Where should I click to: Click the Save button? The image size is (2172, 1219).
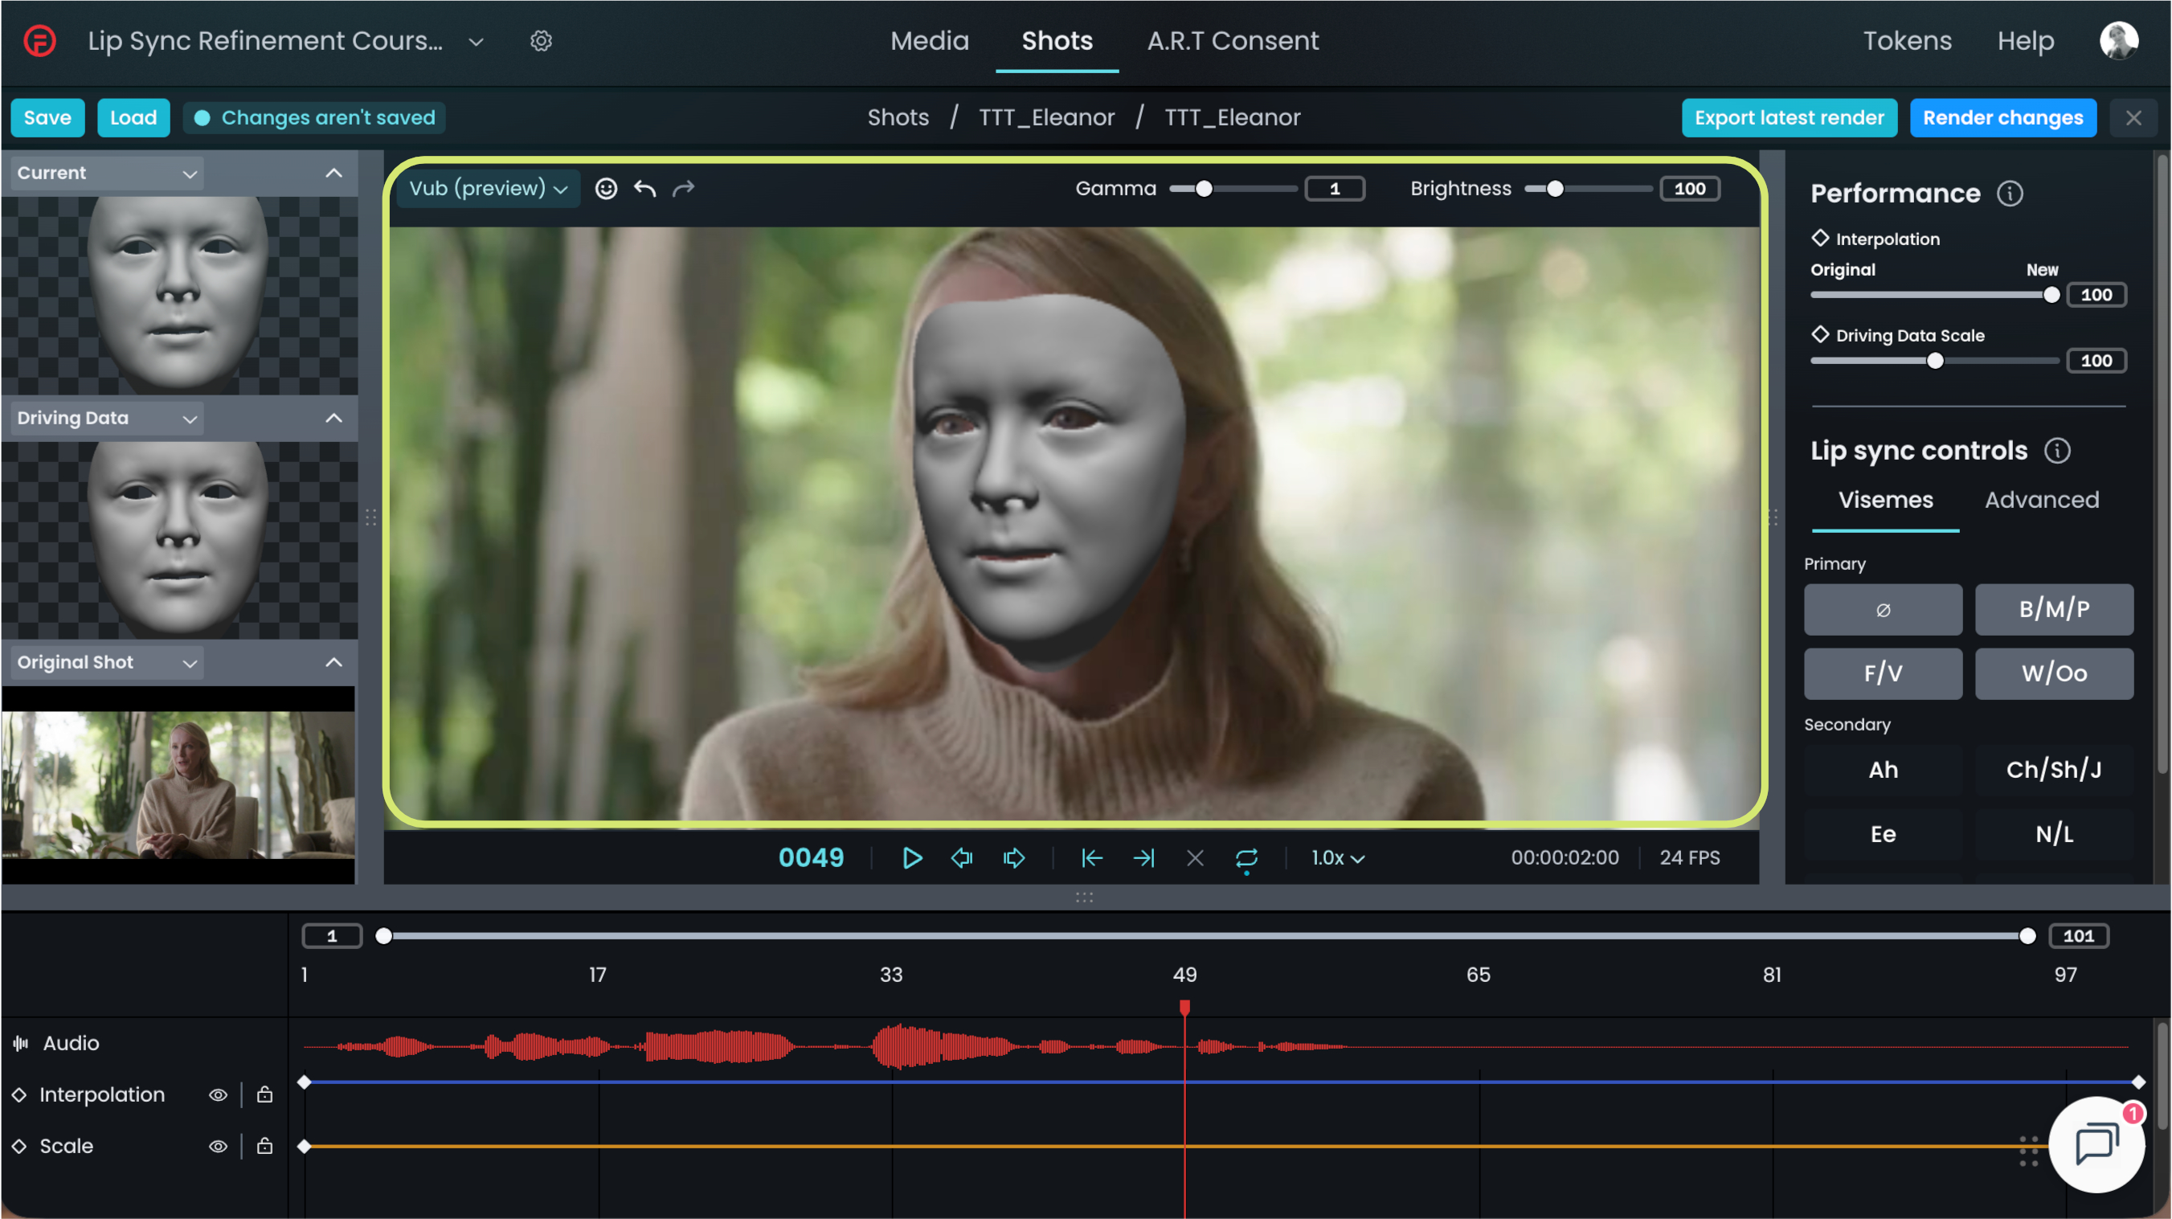click(47, 118)
